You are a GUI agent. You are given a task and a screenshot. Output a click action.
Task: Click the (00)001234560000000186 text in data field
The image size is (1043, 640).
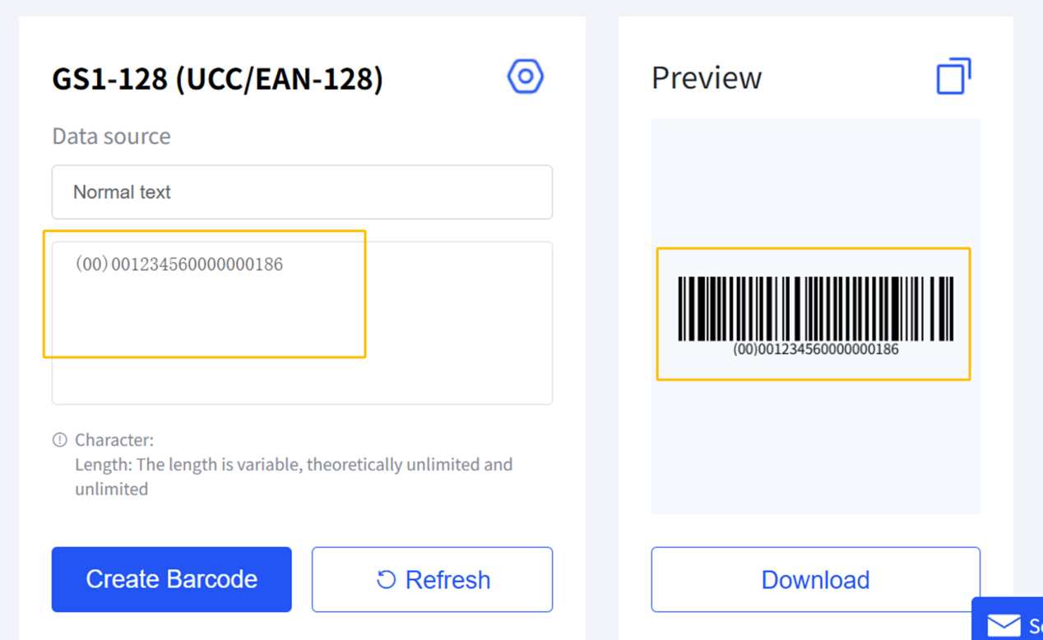pyautogui.click(x=179, y=264)
